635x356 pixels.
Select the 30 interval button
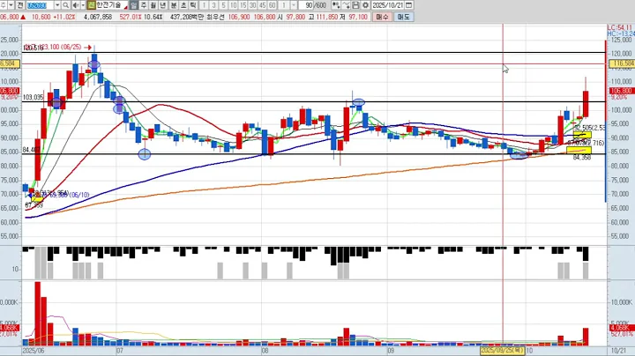253,5
